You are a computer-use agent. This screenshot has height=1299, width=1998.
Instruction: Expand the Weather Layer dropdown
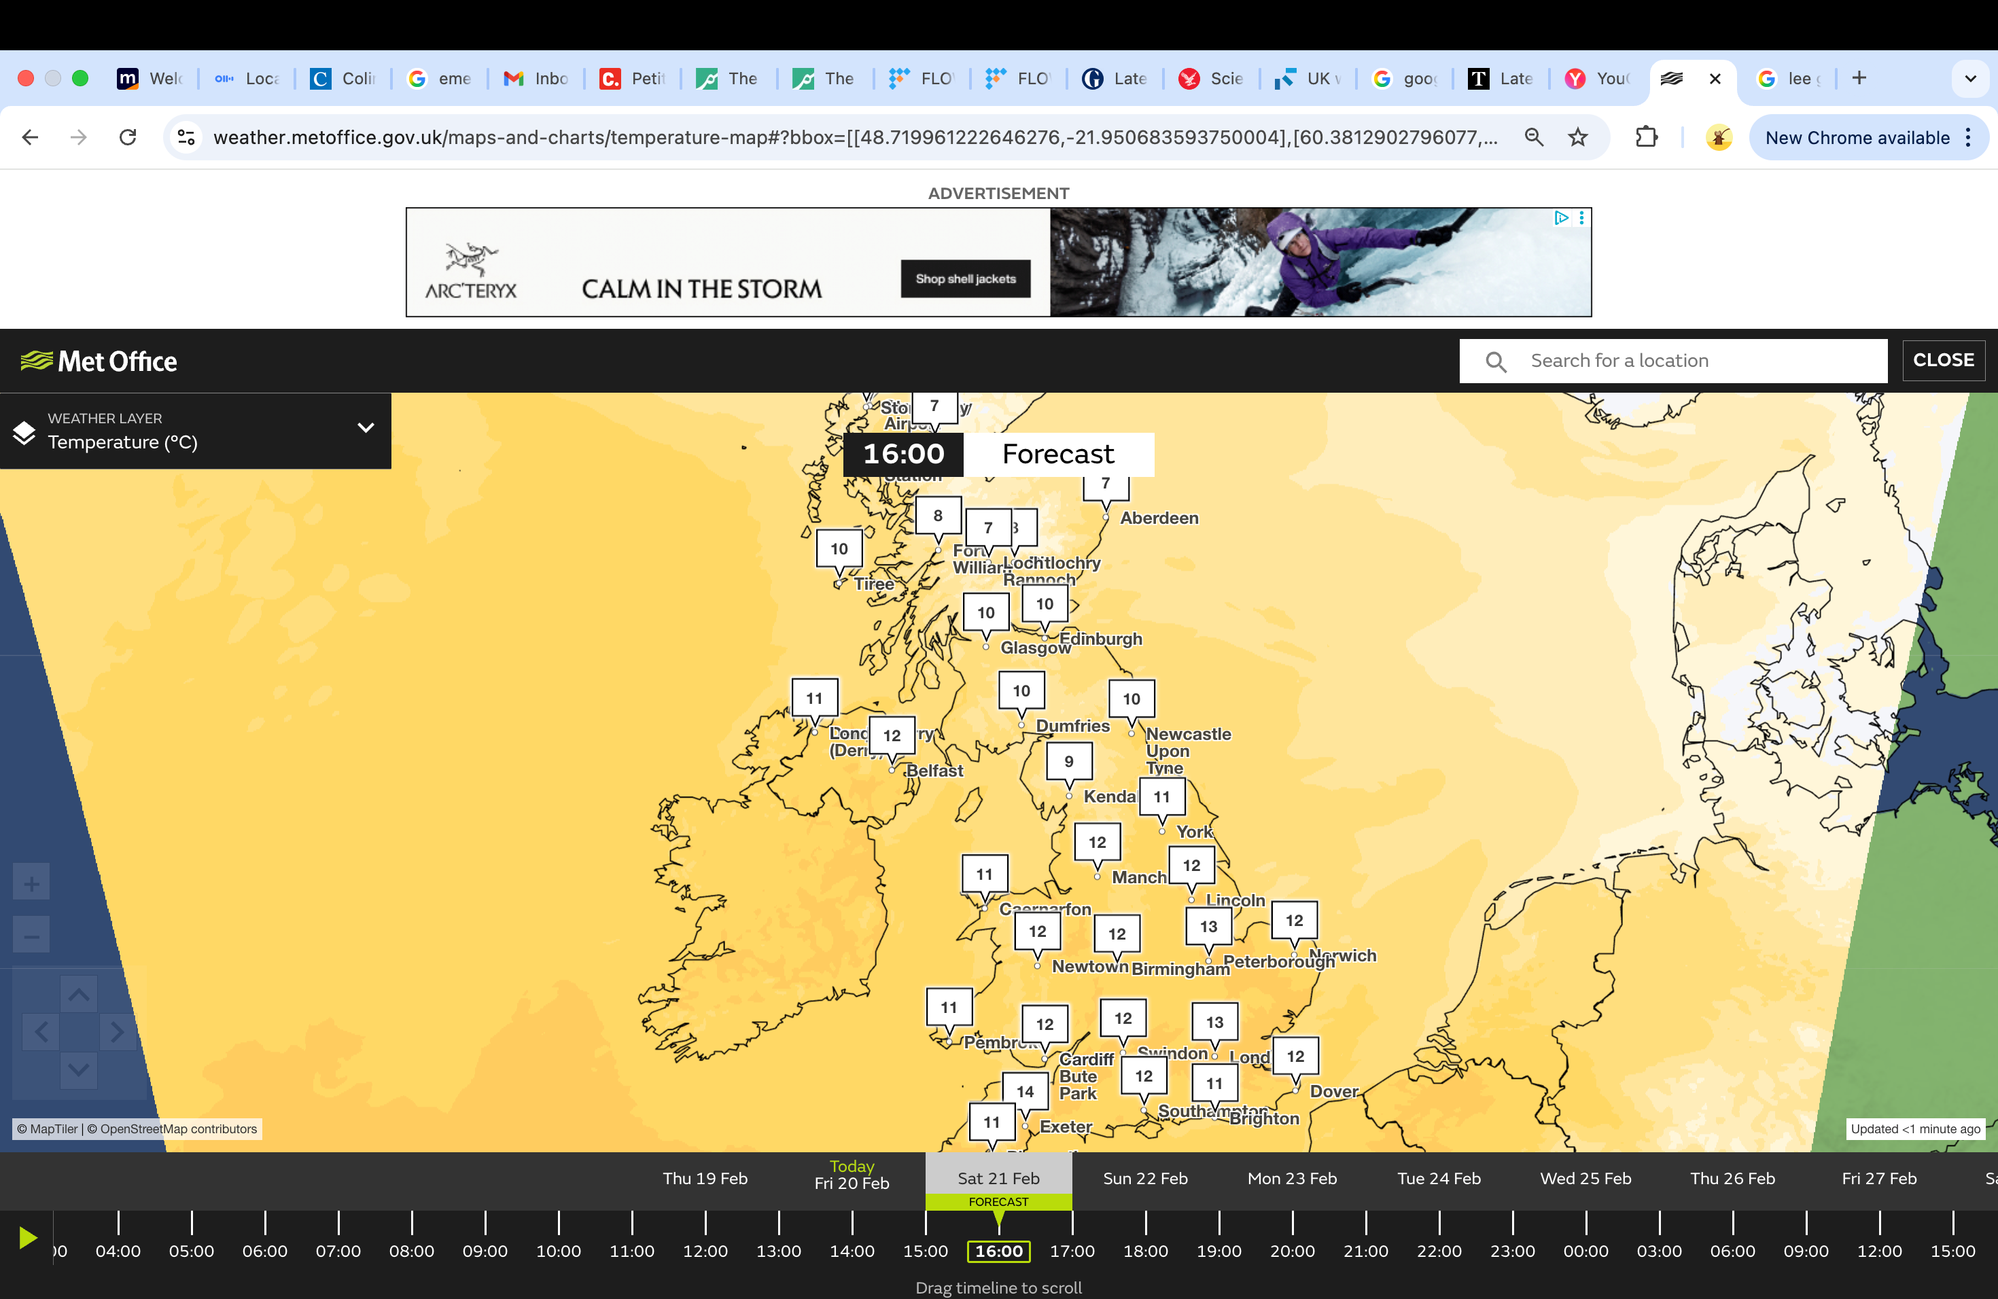[366, 428]
